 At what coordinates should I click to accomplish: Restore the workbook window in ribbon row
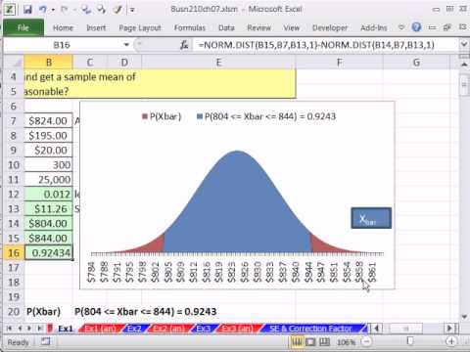[x=447, y=27]
